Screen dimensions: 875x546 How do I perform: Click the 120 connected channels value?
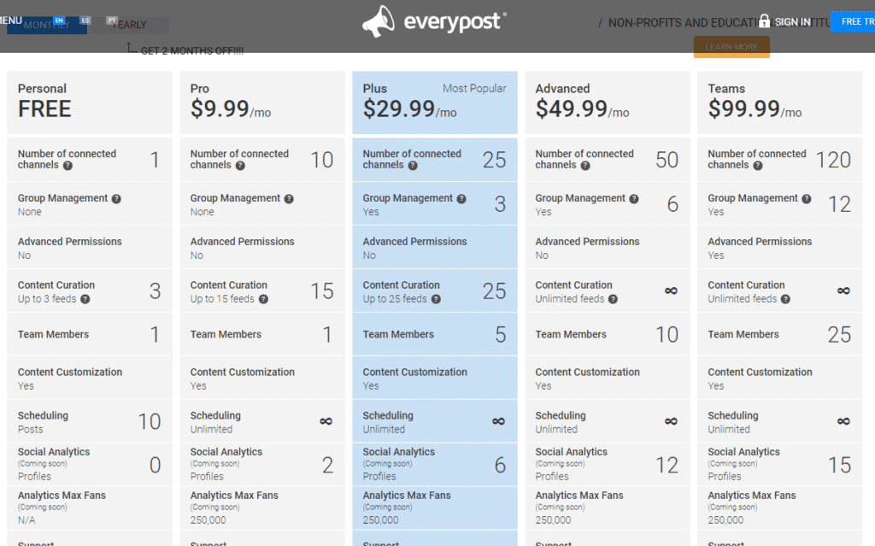(x=834, y=161)
